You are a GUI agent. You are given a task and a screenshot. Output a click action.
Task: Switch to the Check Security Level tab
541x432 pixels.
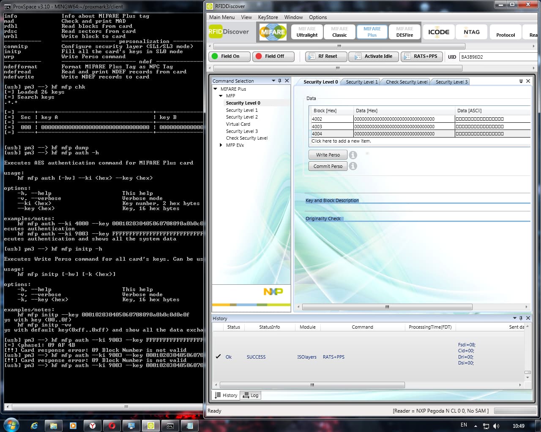pos(406,82)
